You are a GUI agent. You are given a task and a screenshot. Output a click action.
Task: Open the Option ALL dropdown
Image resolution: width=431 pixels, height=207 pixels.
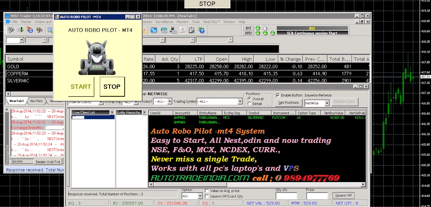pyautogui.click(x=200, y=196)
